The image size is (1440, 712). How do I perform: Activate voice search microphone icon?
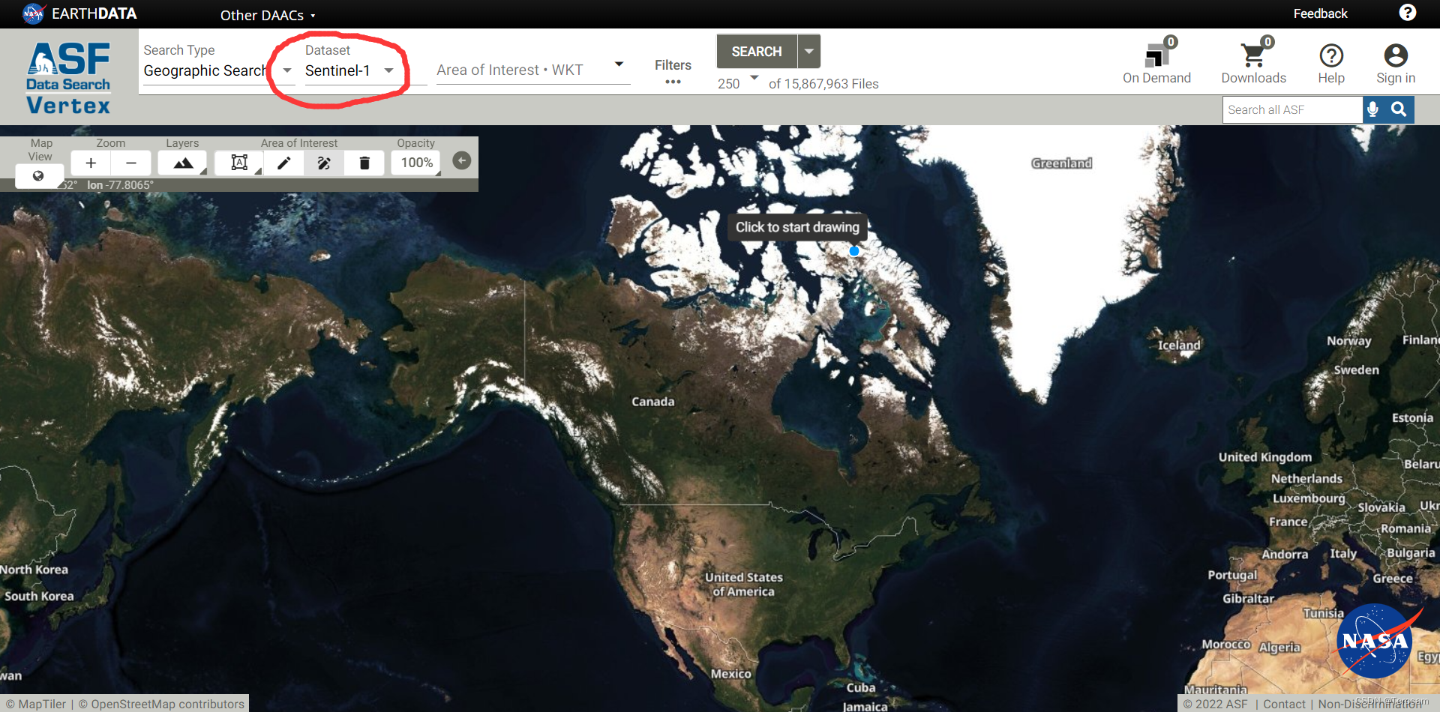coord(1372,109)
